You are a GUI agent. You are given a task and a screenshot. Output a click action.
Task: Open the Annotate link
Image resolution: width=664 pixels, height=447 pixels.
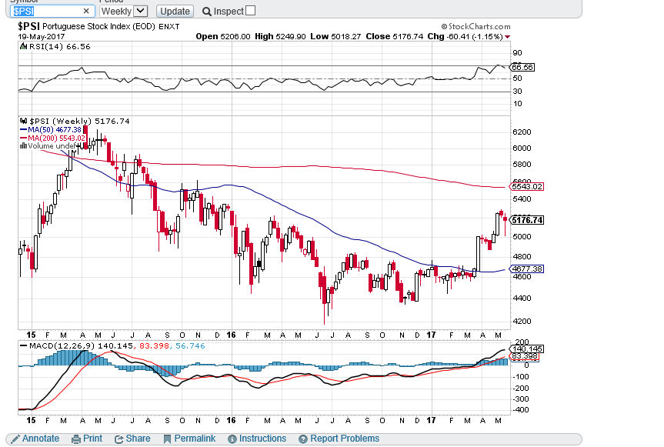(x=41, y=439)
